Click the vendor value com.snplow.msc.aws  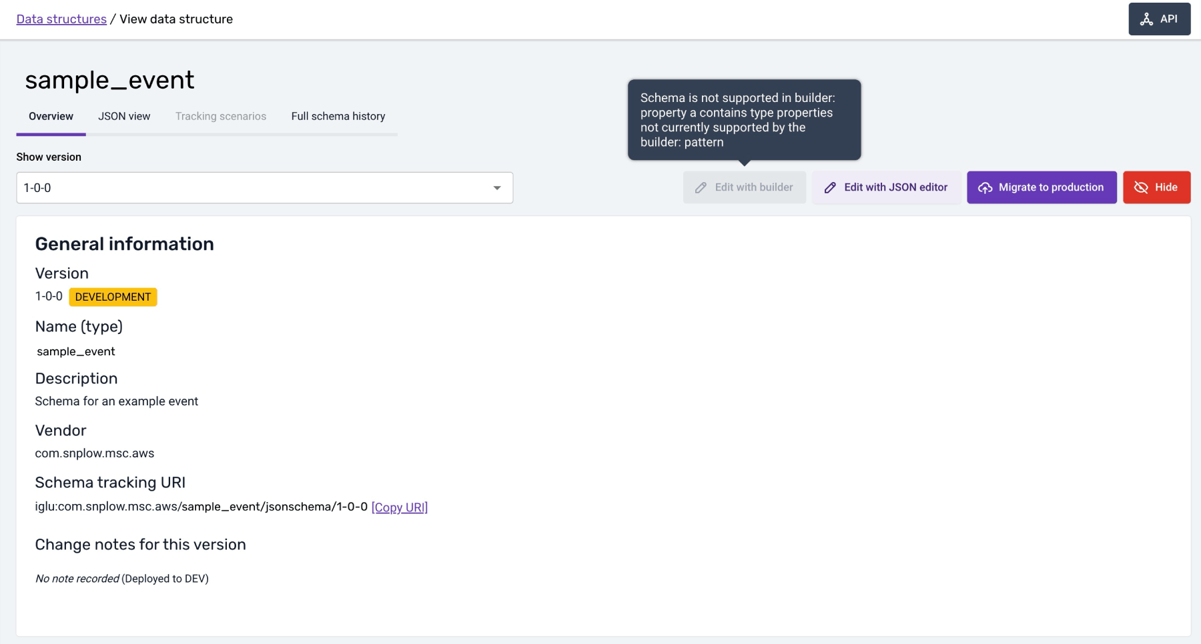click(95, 453)
